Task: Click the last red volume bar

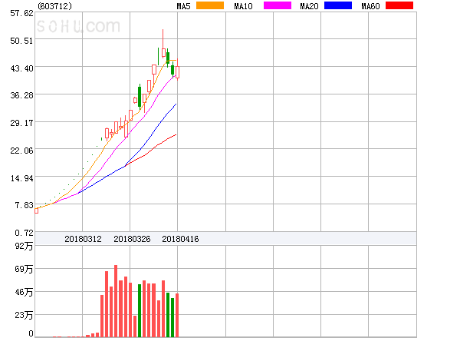Action: pos(177,315)
